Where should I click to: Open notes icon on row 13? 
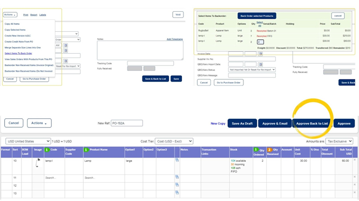click(x=177, y=192)
